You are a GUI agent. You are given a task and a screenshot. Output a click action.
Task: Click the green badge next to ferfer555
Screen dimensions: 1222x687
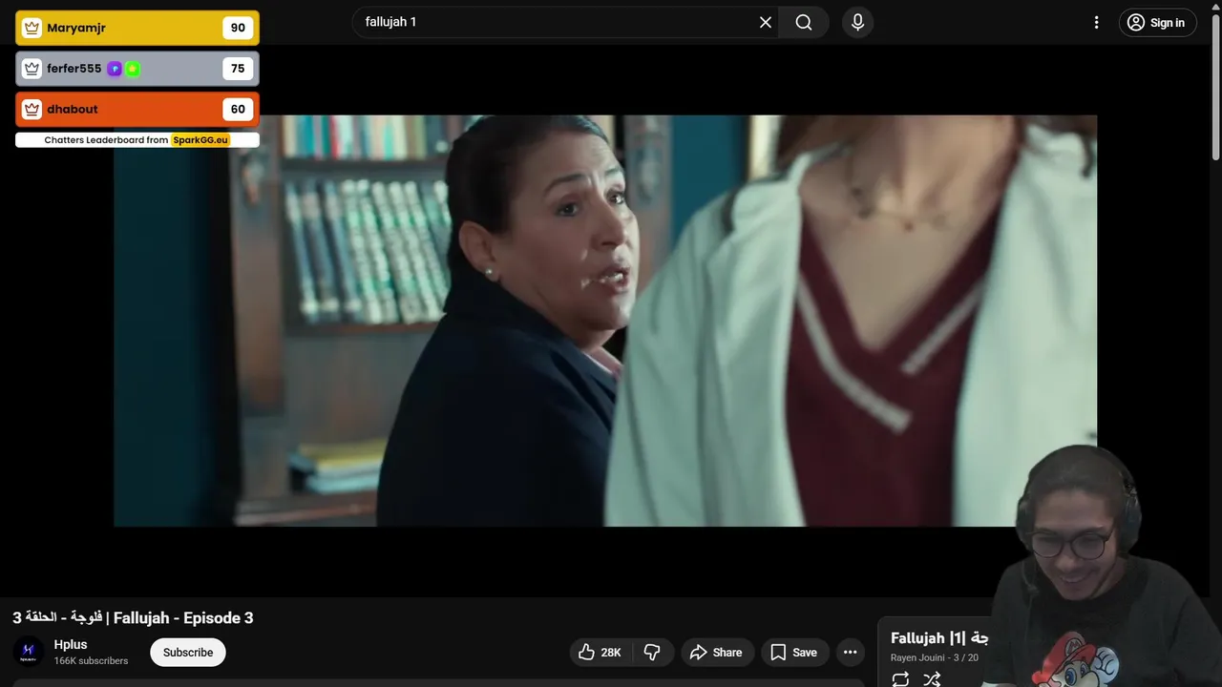coord(133,69)
